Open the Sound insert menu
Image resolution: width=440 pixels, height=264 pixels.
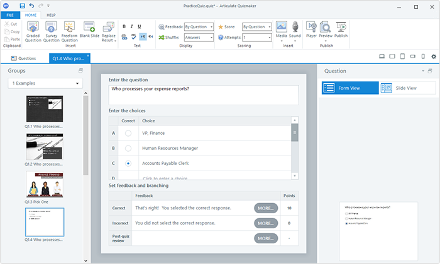(x=295, y=31)
